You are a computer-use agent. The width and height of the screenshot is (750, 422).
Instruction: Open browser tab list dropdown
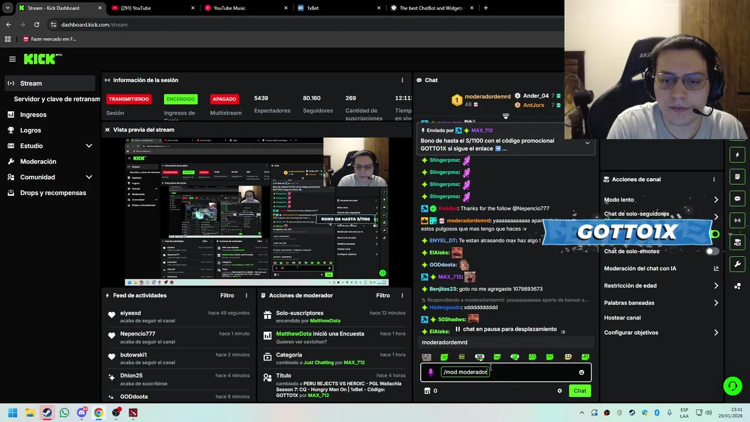coord(8,8)
